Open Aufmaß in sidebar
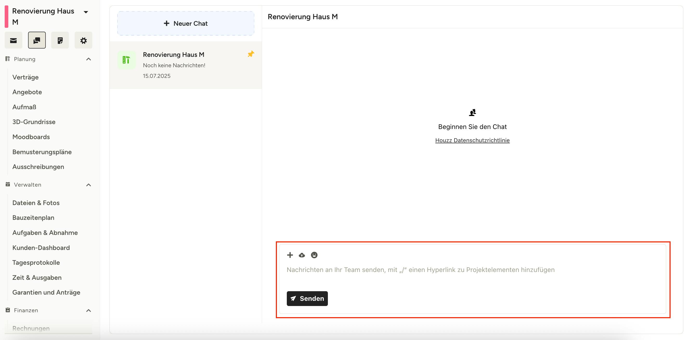 tap(24, 107)
